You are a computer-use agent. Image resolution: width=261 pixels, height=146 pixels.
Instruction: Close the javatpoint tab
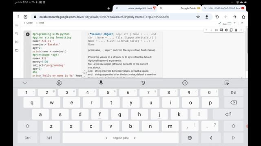tap(117, 8)
